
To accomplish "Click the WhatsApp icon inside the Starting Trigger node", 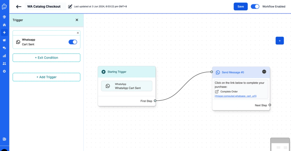I will pyautogui.click(x=108, y=86).
